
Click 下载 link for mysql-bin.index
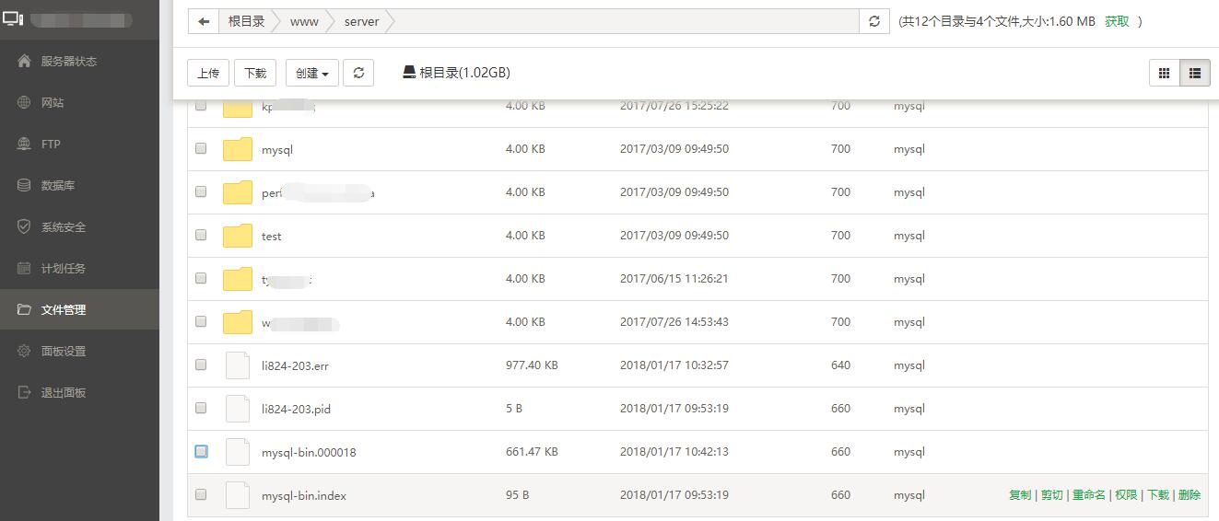[1157, 495]
